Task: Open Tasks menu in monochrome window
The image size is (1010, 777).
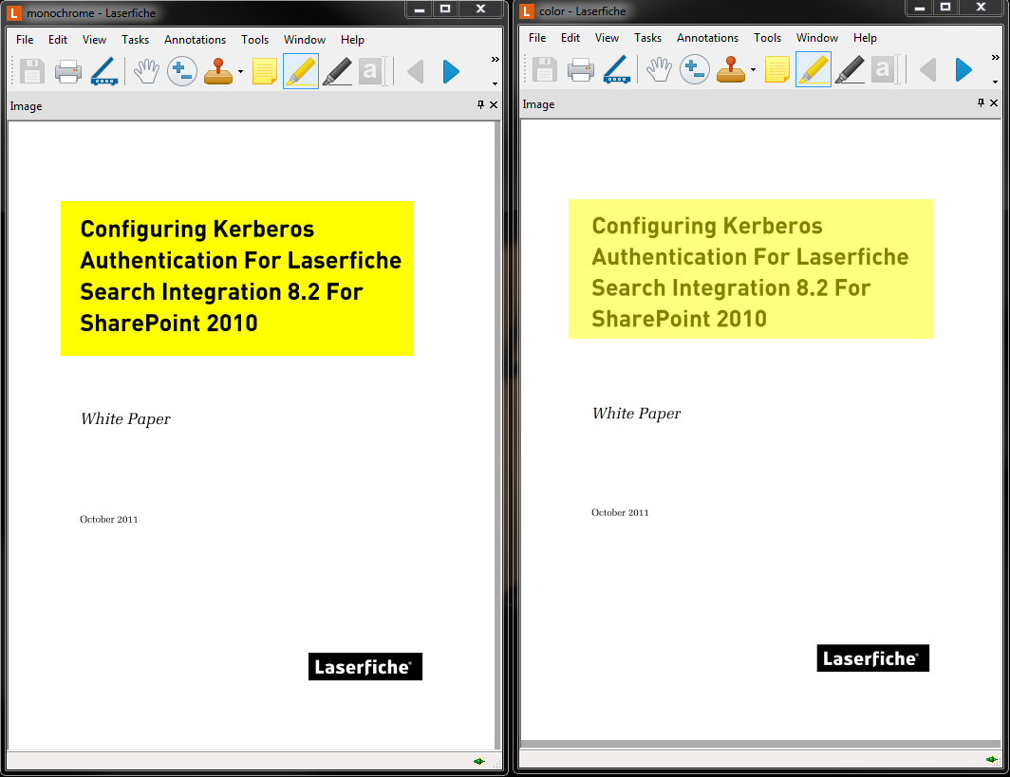Action: 135,40
